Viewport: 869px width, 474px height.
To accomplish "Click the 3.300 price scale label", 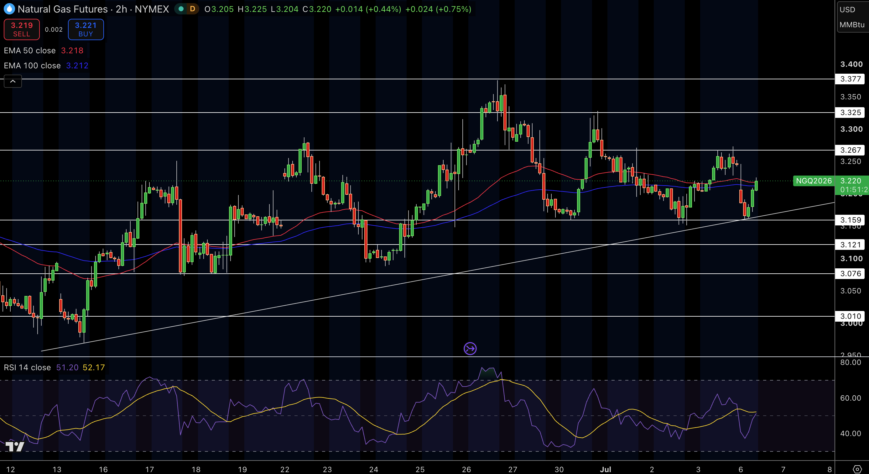I will point(851,129).
